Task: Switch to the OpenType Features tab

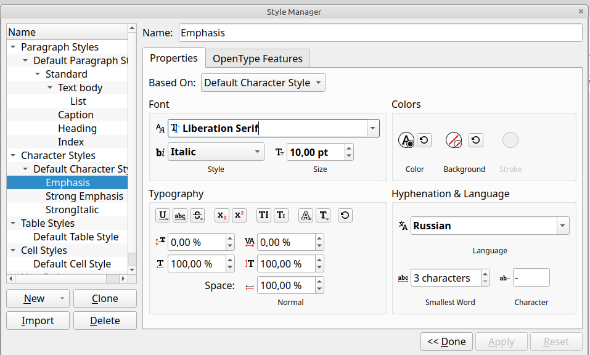Action: [257, 59]
